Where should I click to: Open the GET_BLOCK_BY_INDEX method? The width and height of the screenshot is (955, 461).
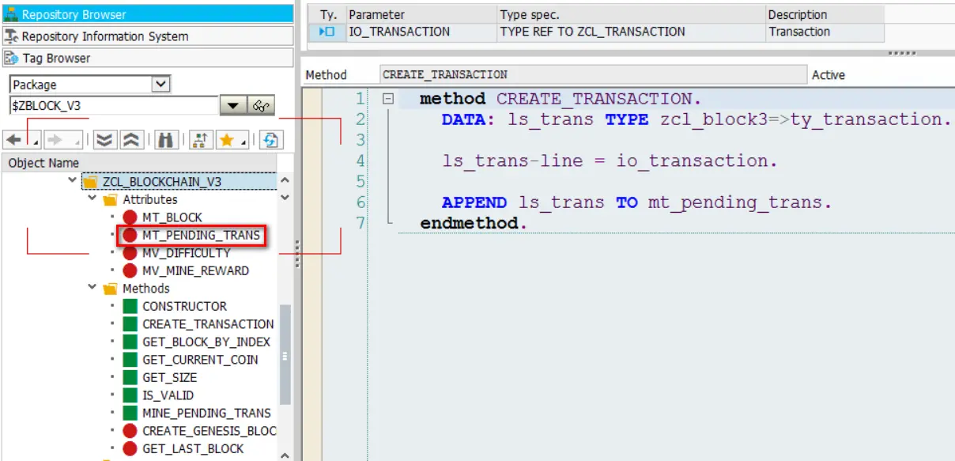click(x=206, y=342)
